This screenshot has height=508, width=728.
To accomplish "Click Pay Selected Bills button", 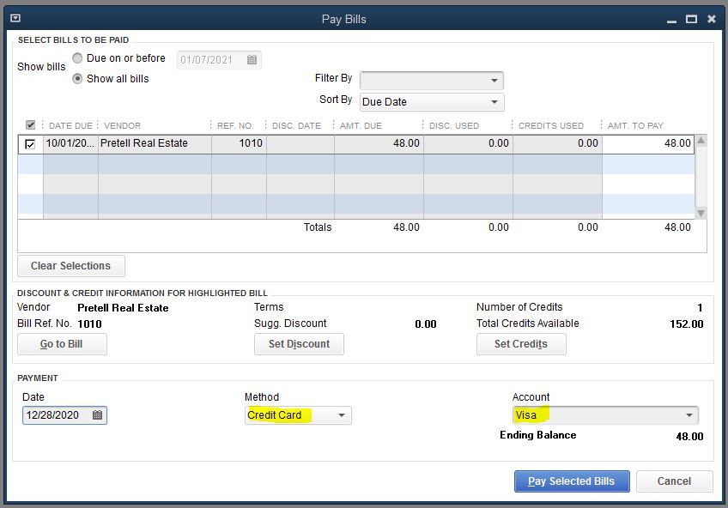I will 571,481.
